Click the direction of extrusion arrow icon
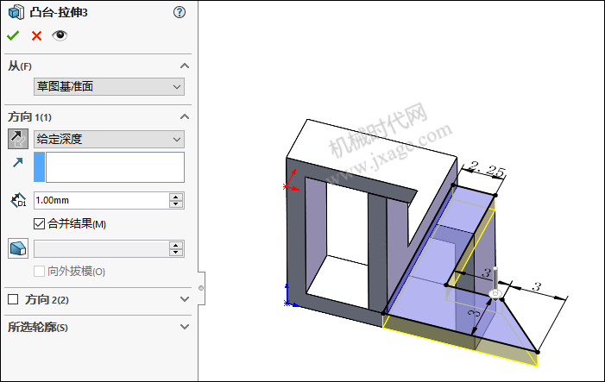605x382 pixels. pos(18,162)
